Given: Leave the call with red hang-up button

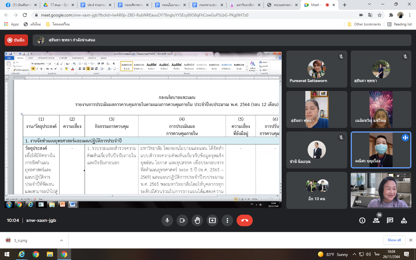Looking at the screenshot, I should click(244, 220).
